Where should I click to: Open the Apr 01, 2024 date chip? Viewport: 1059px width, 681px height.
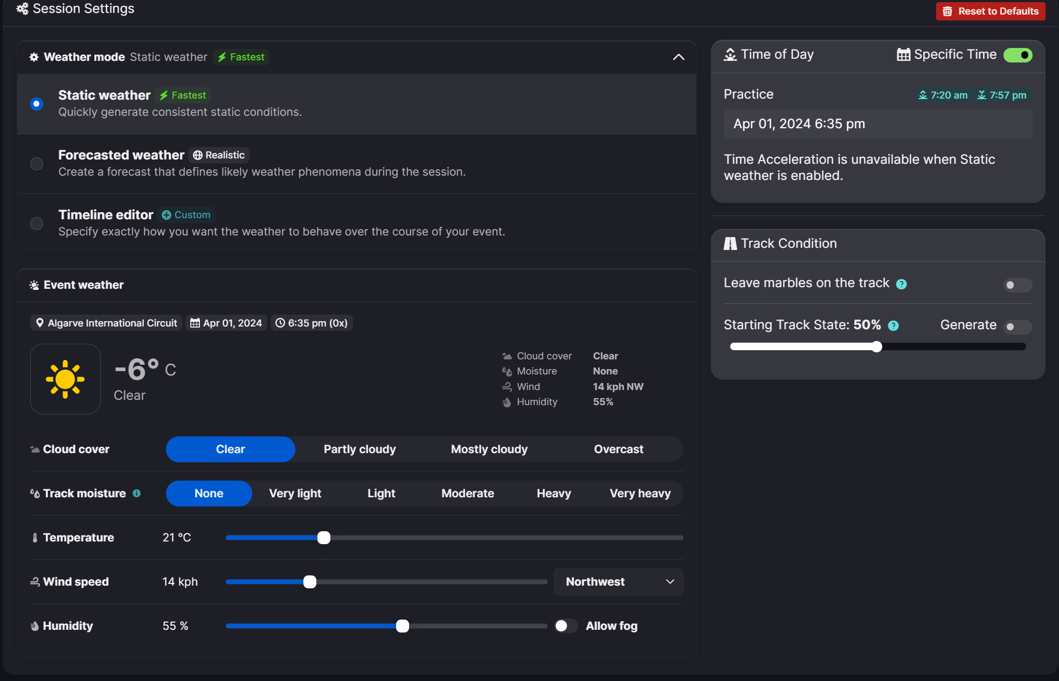pyautogui.click(x=226, y=323)
